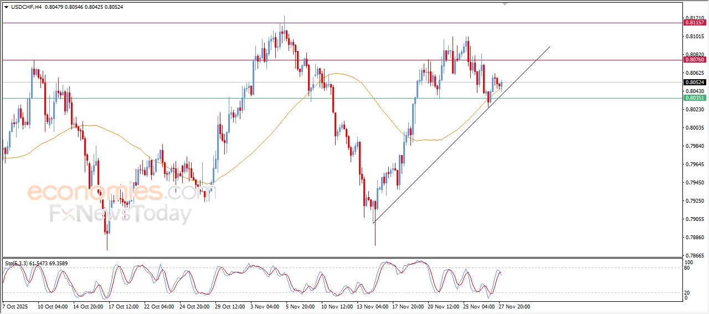Click the 0.81210 price scale value
This screenshot has height=314, width=709.
(693, 18)
